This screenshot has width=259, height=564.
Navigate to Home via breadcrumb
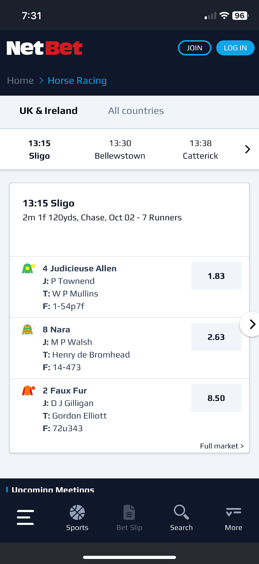coord(20,80)
